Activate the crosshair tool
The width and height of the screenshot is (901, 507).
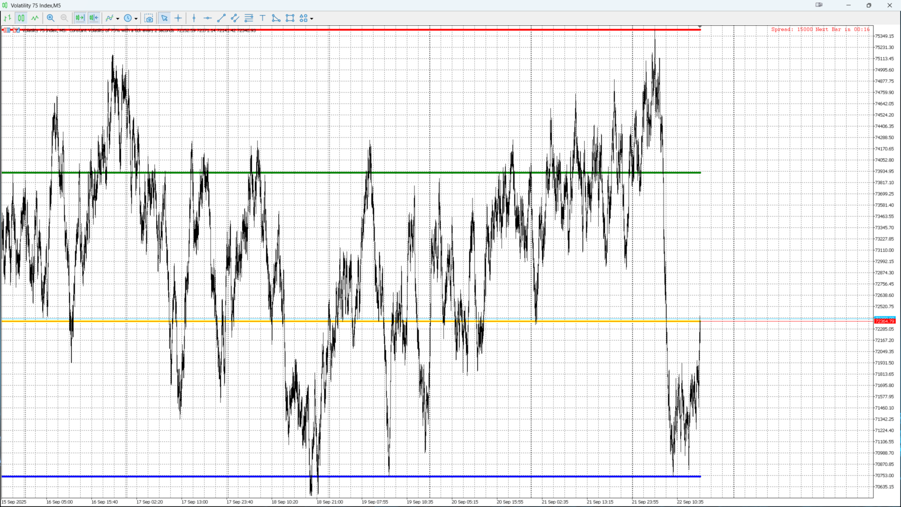click(178, 18)
